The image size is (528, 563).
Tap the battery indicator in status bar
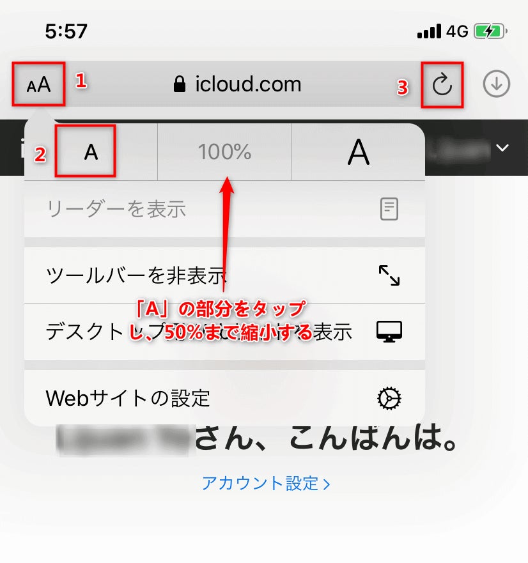[x=490, y=31]
